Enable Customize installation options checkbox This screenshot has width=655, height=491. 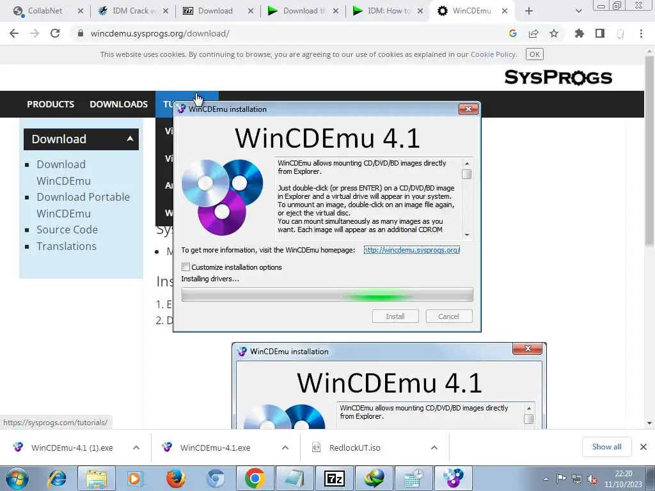click(x=186, y=267)
